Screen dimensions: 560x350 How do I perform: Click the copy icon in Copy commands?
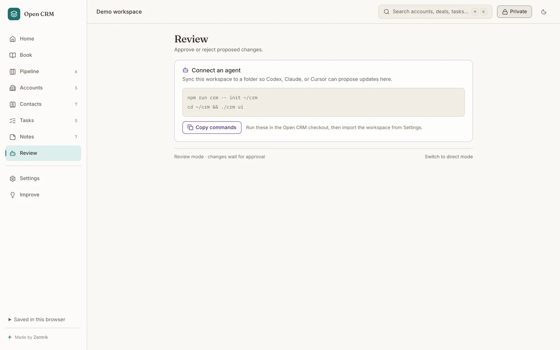coord(190,127)
